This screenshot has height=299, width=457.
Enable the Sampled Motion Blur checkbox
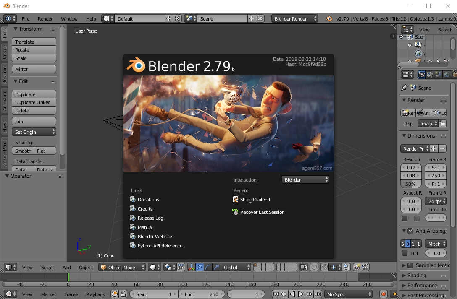pos(410,265)
